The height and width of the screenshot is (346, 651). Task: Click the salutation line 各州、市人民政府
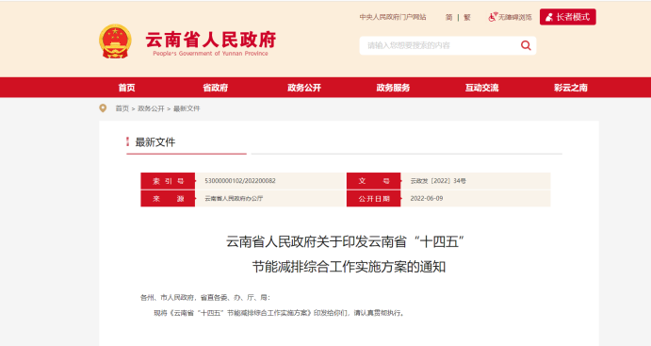205,297
